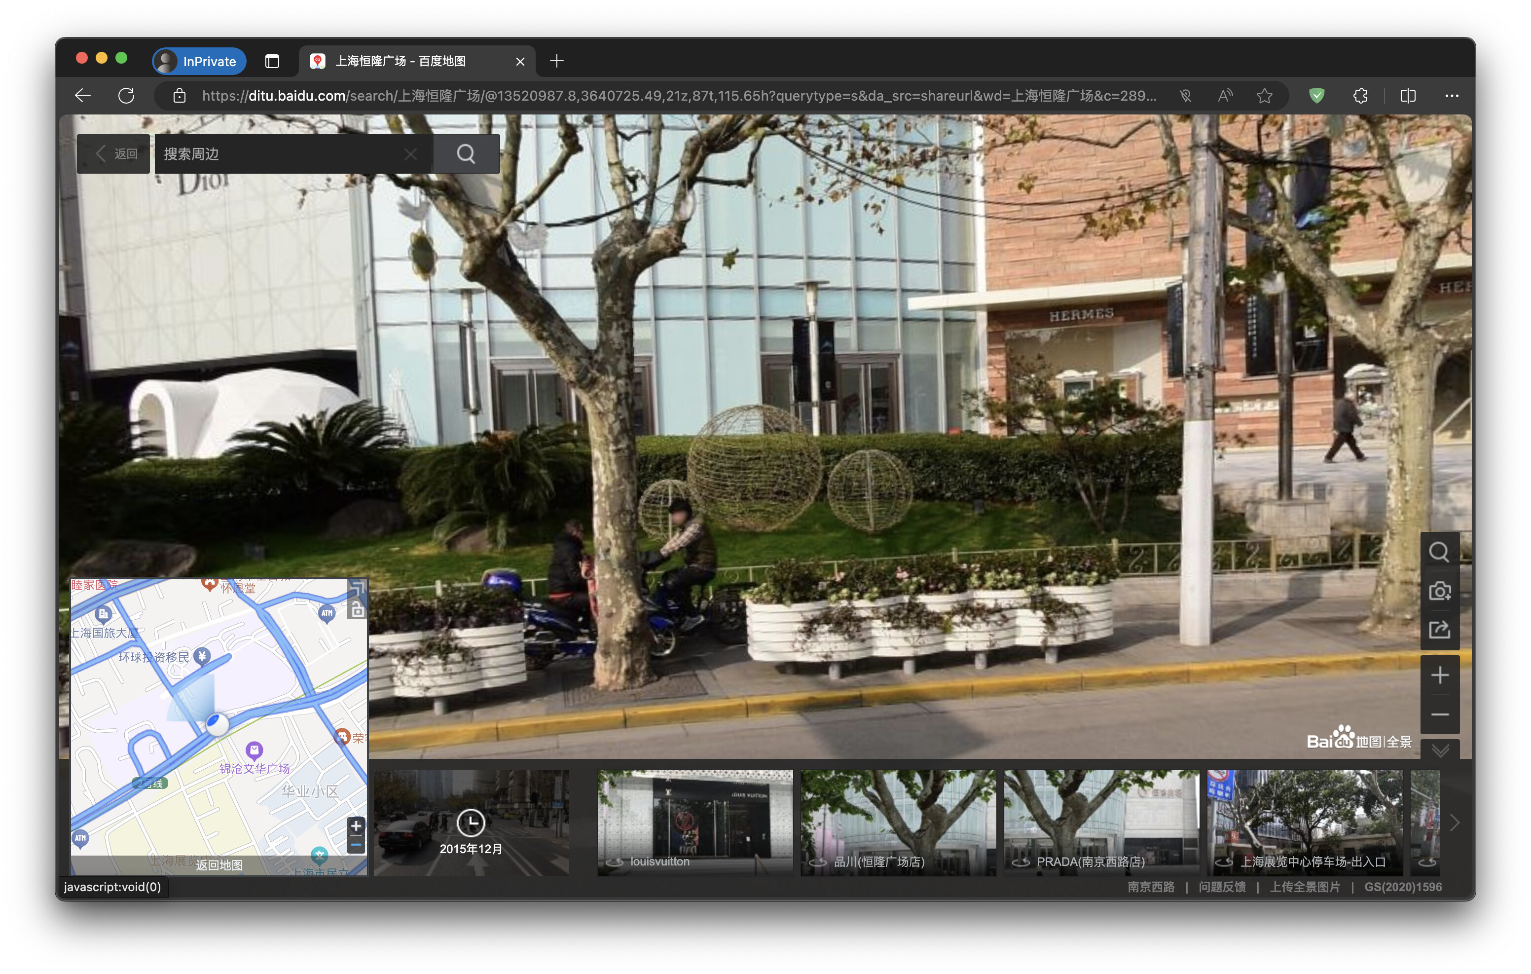Open 2015年12月 time machine history thumbnail
The width and height of the screenshot is (1531, 974).
click(471, 823)
